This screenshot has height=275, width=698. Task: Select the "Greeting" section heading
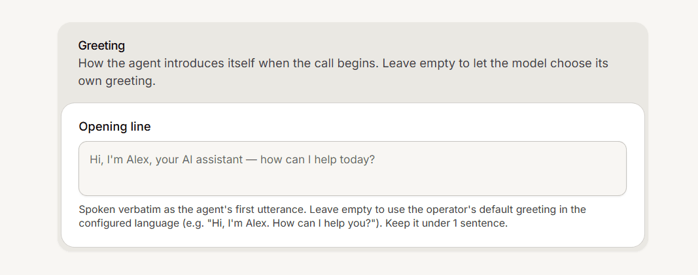(101, 45)
